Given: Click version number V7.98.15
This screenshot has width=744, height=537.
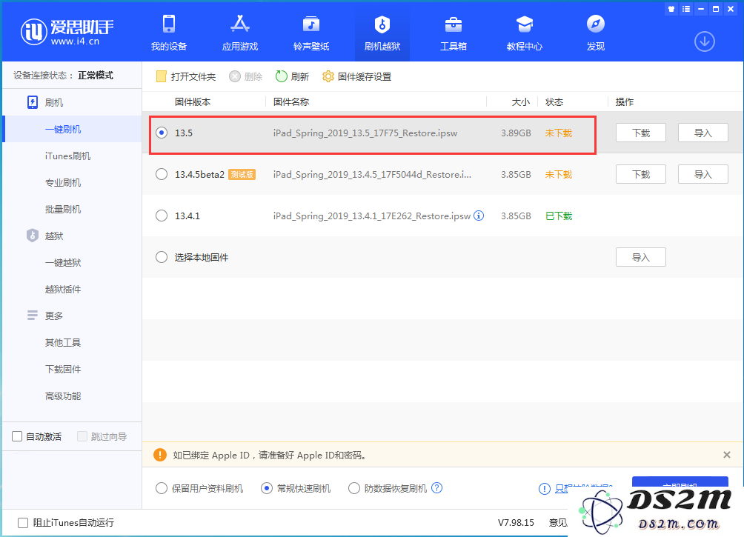Looking at the screenshot, I should pos(516,523).
